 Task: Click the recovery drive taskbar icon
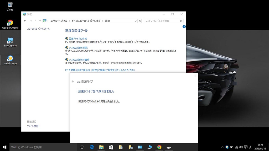pyautogui.click(x=169, y=147)
